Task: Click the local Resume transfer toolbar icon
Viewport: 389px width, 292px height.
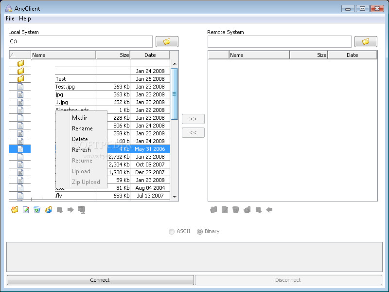Action: (x=59, y=210)
